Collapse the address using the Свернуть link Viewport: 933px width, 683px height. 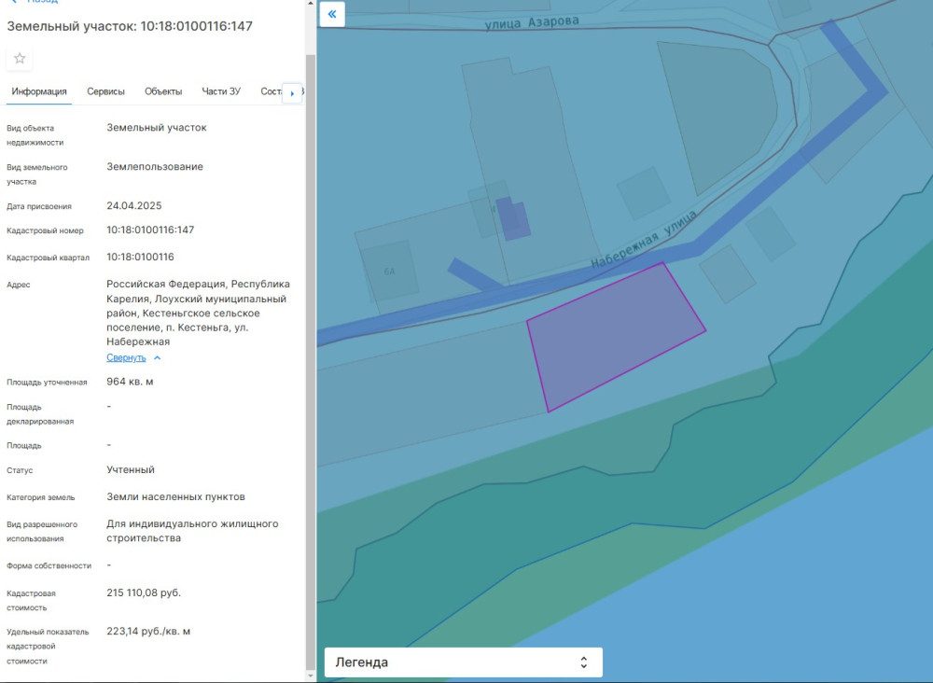click(126, 357)
